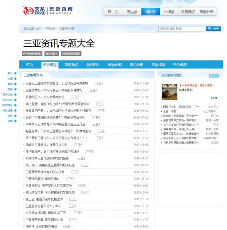Open the article dated 2019-11-28
Screen dimensions: 227x230
pos(57,84)
